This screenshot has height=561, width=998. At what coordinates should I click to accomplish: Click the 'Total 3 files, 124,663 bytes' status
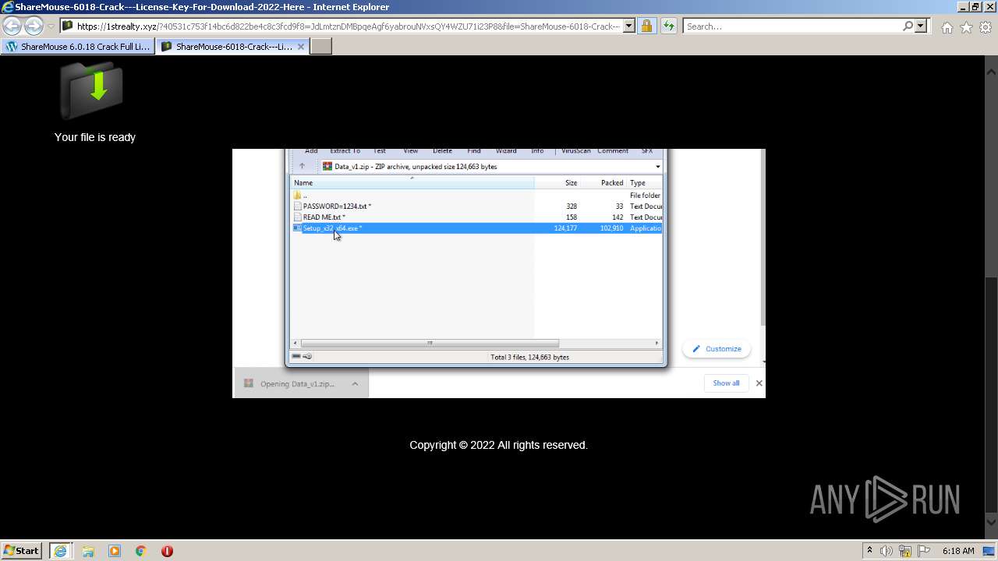click(x=529, y=357)
